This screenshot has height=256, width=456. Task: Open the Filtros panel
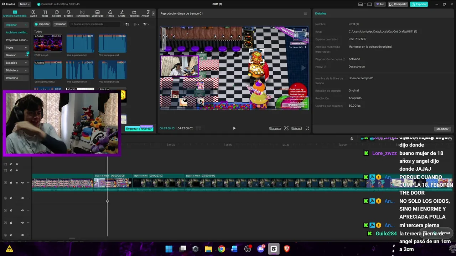point(110,14)
